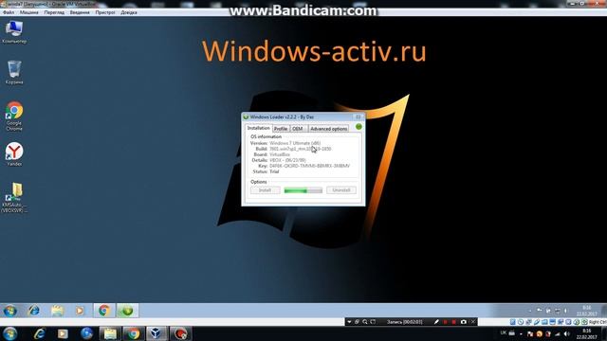Click the Status value Trial
Screen dimensions: 607x341
click(274, 171)
